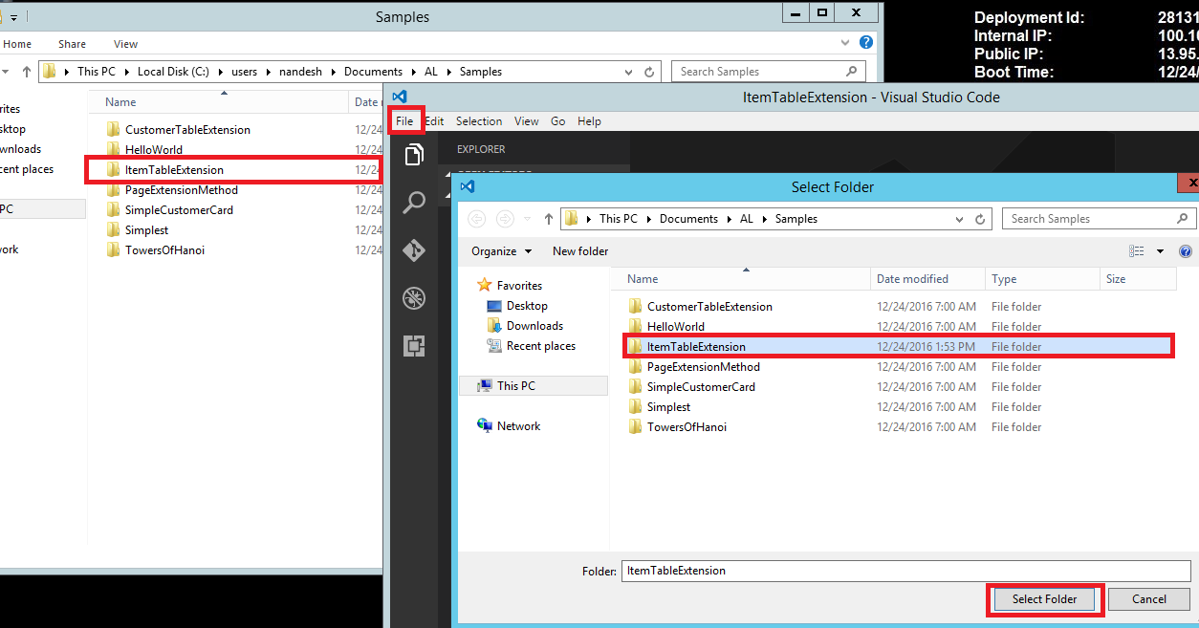The height and width of the screenshot is (628, 1199).
Task: Open the View menu in VS Code
Action: [527, 121]
